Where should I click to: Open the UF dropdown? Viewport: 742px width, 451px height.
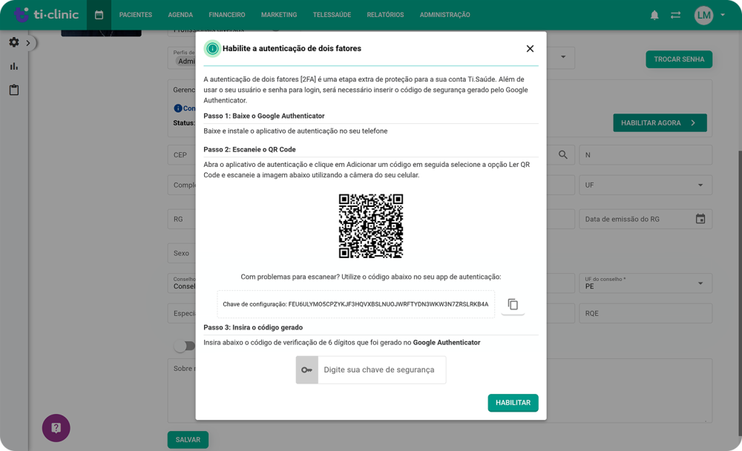point(646,185)
